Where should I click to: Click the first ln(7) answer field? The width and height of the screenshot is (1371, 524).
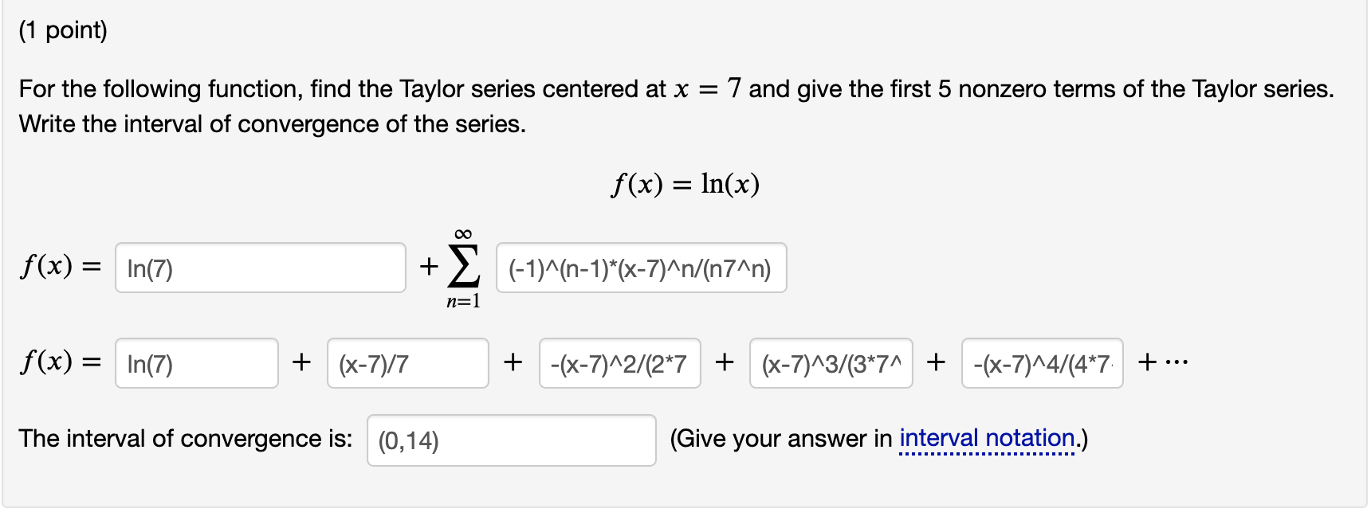coord(261,269)
